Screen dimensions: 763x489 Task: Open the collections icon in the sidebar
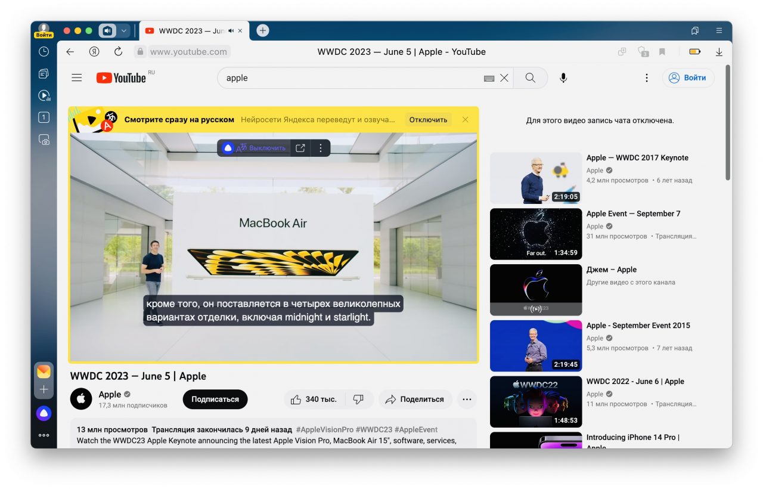coord(44,74)
